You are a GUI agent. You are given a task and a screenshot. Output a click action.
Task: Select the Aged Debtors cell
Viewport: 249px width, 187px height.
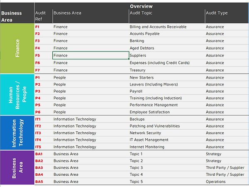(167, 48)
